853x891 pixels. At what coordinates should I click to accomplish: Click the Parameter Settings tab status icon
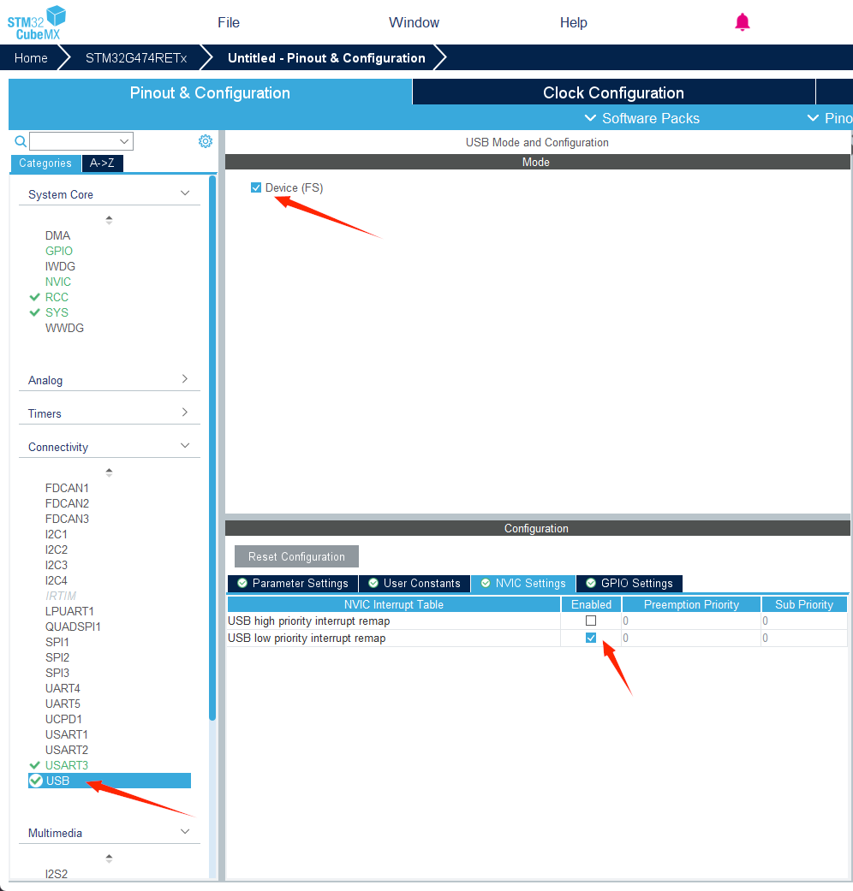(242, 583)
